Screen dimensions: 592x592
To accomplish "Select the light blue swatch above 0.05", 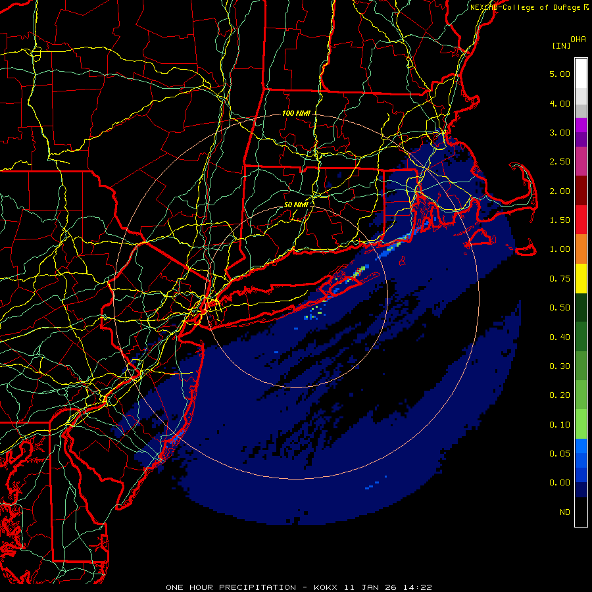I will click(x=581, y=446).
